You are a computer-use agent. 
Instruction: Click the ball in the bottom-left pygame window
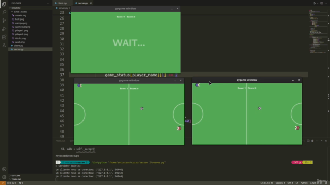pos(142,108)
